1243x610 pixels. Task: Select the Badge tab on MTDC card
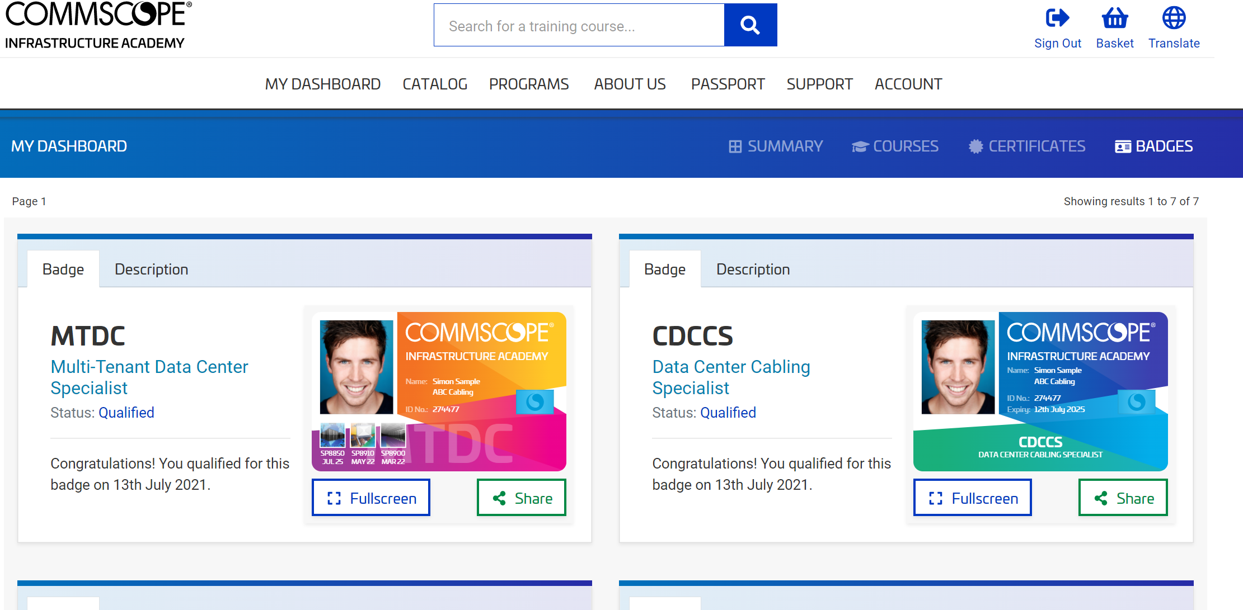63,269
